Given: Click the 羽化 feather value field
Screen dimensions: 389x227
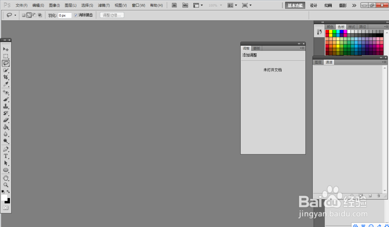Looking at the screenshot, I should [65, 16].
